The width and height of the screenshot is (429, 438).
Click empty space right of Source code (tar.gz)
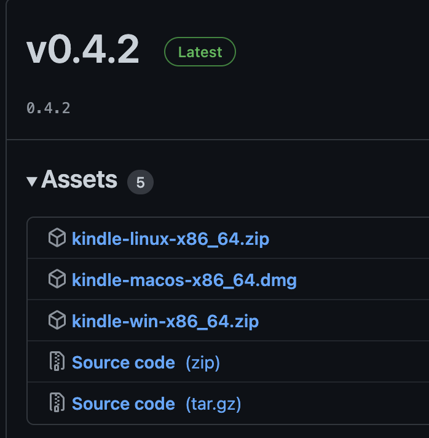click(338, 404)
